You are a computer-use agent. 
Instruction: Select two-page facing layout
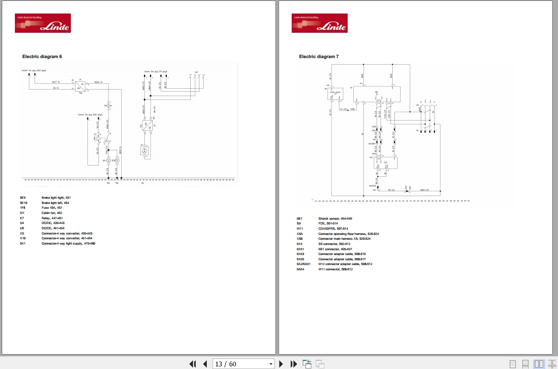[539, 364]
